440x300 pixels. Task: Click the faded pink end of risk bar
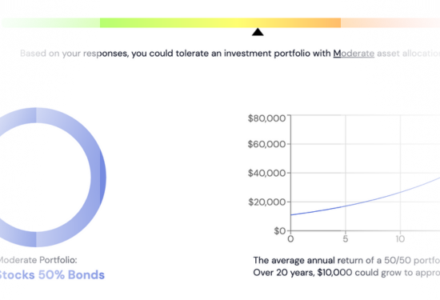click(x=390, y=22)
